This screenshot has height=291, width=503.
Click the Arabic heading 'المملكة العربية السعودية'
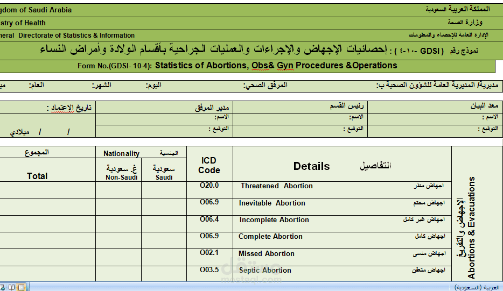[x=458, y=9]
